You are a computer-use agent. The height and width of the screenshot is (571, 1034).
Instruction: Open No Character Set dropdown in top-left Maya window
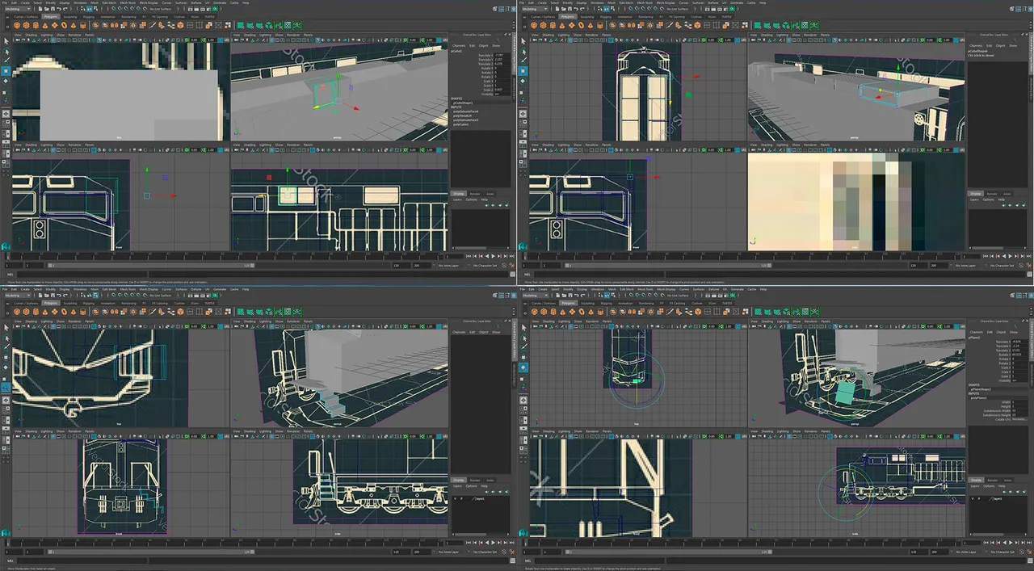pos(483,267)
